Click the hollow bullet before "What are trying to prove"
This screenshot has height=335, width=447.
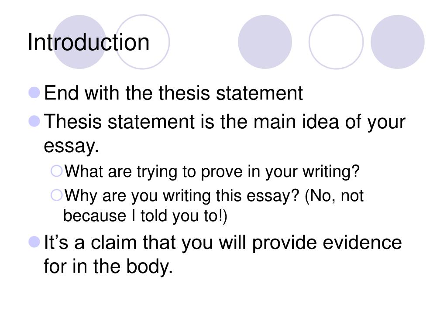pyautogui.click(x=56, y=171)
